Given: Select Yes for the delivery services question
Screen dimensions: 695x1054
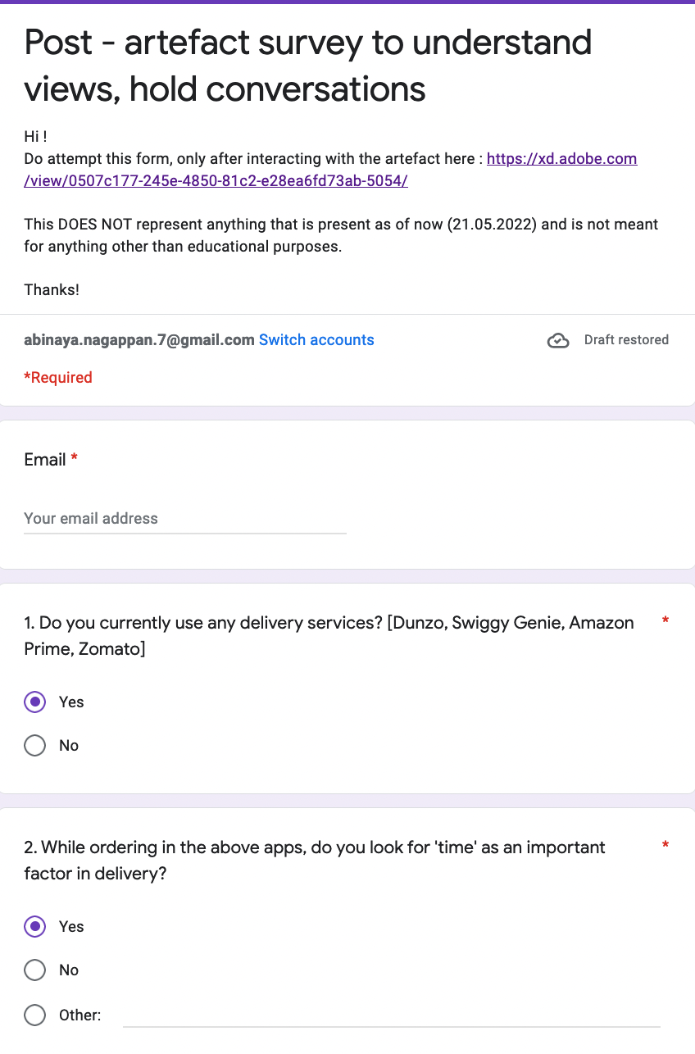Looking at the screenshot, I should coord(35,702).
